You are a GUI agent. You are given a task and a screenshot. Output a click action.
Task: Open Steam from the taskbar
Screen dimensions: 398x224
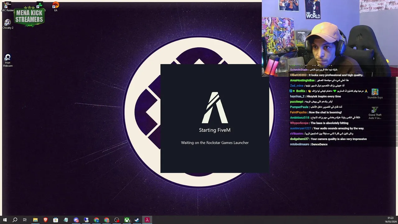137,220
